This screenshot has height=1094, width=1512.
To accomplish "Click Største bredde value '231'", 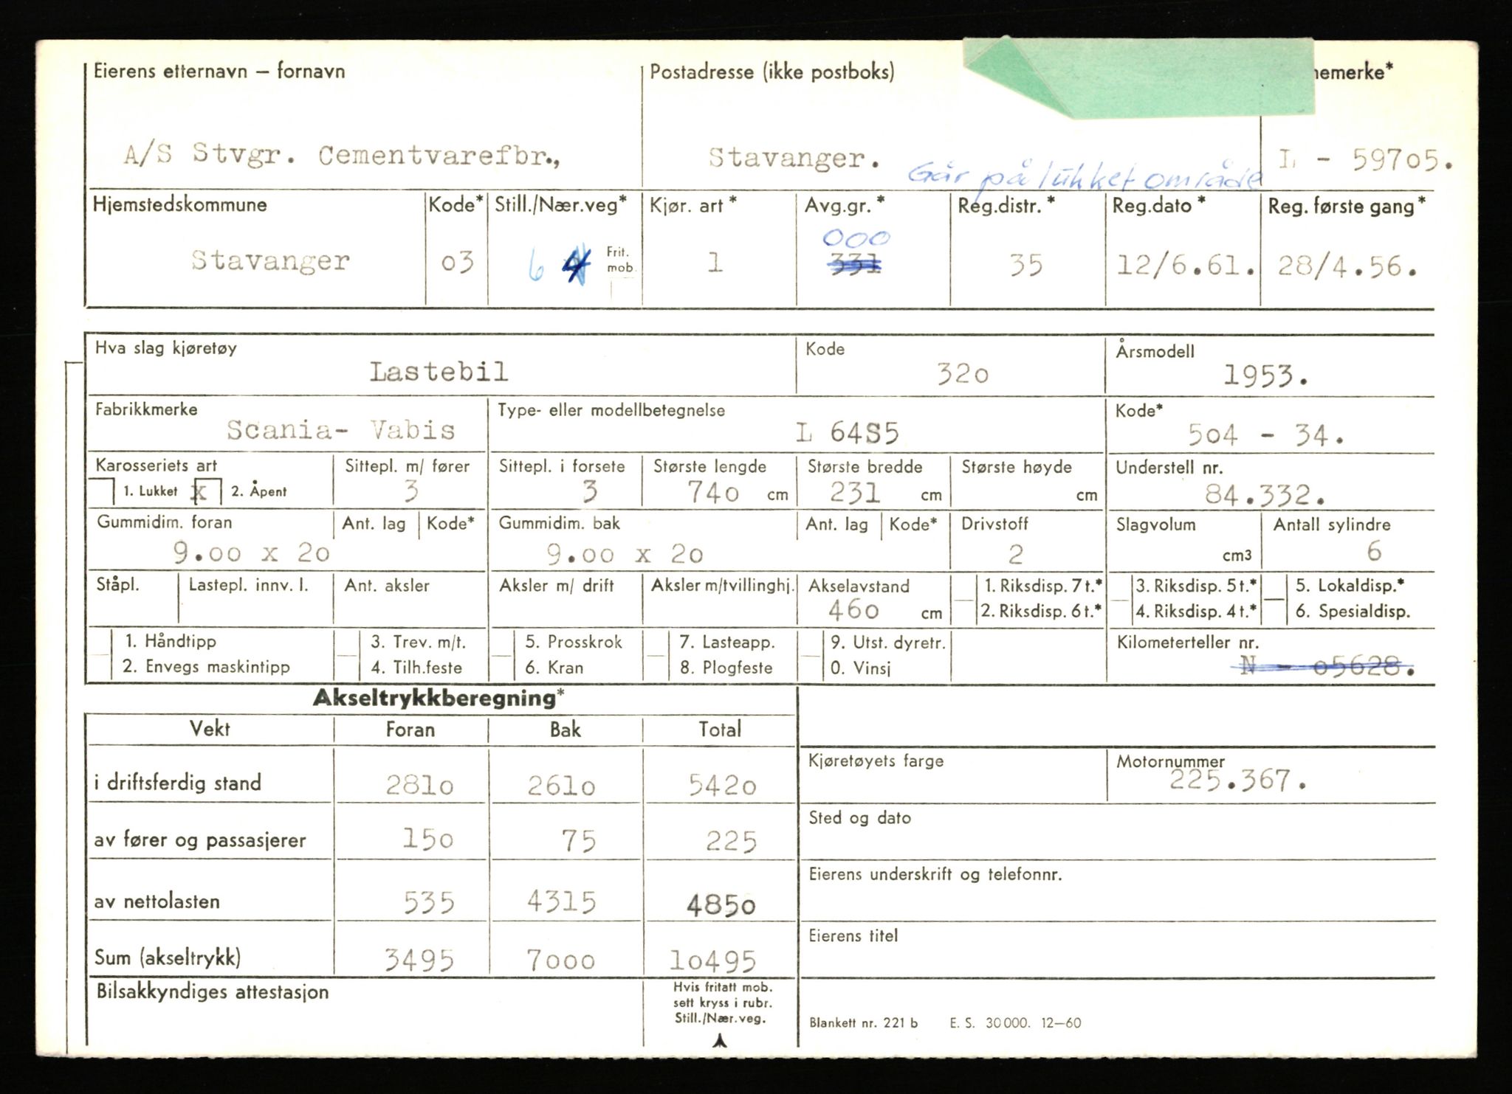I will click(x=855, y=492).
